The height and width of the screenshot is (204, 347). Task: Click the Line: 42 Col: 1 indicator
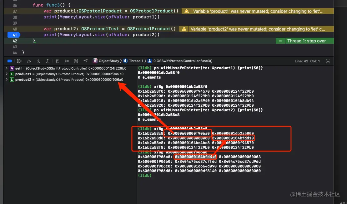[307, 61]
